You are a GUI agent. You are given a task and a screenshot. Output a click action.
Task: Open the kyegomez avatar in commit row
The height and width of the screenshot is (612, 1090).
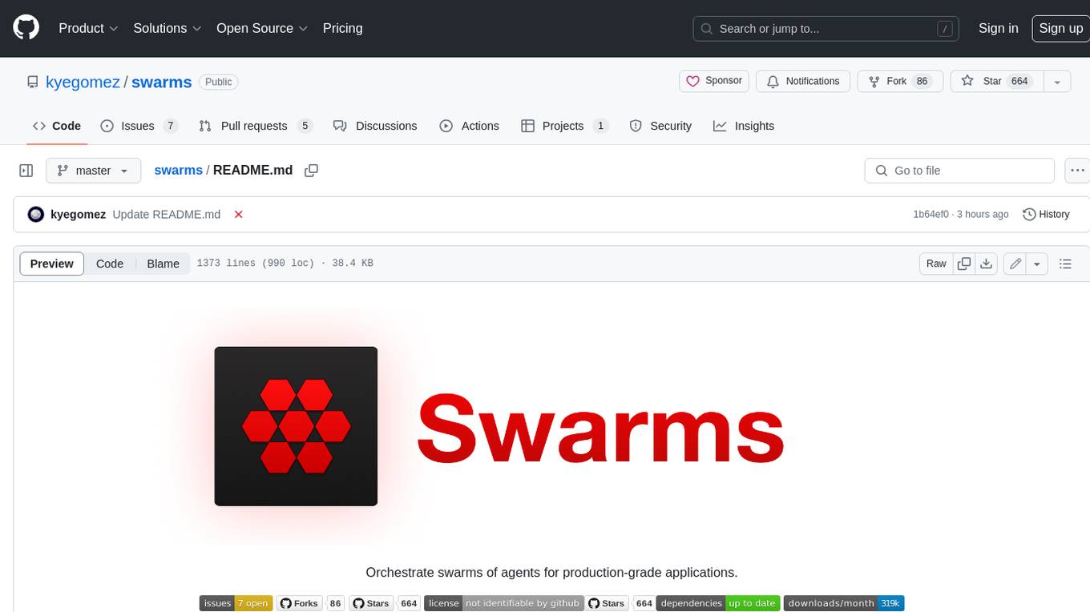35,214
